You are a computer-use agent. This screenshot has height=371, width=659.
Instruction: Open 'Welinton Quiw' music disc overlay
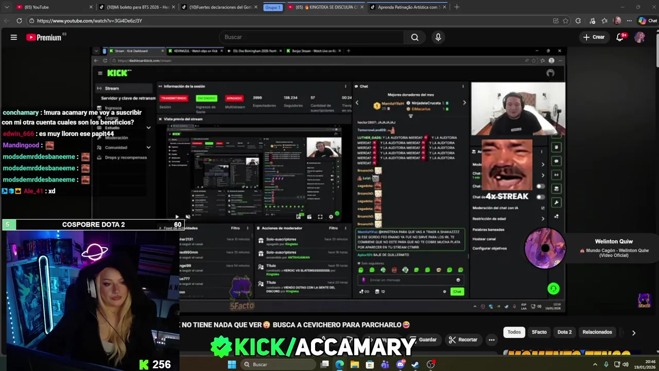(x=545, y=248)
